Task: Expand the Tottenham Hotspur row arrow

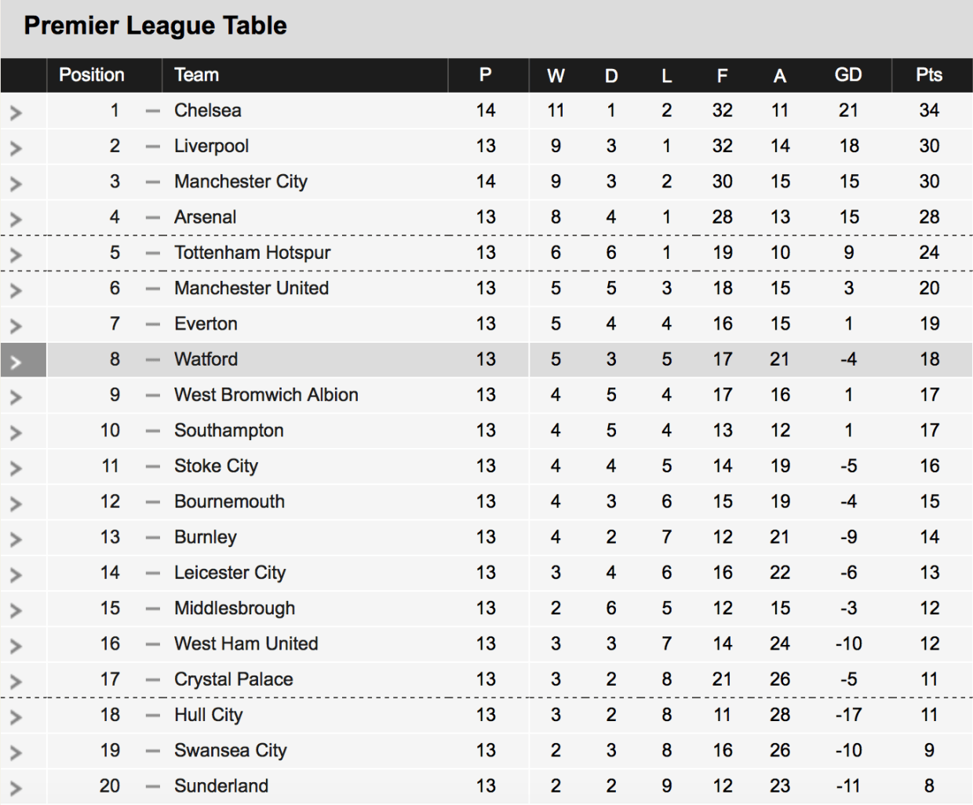Action: click(16, 255)
